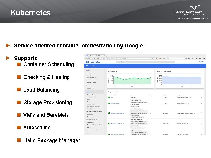Click the blue Memory usage chart area
Screen dimensions: 211x158
[x=182, y=80]
